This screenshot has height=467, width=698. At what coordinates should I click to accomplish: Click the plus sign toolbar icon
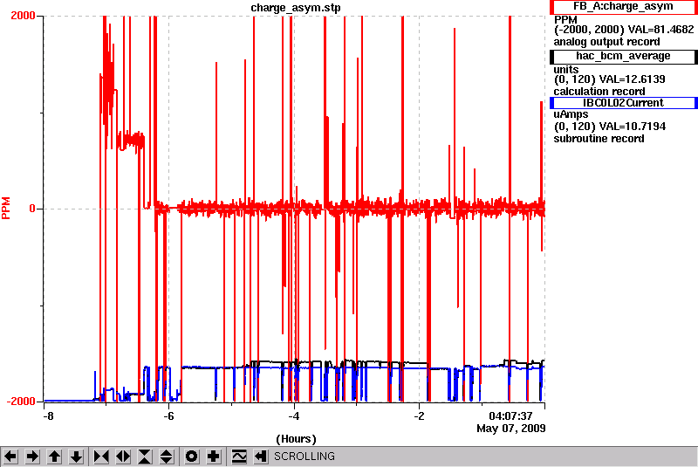pos(214,457)
